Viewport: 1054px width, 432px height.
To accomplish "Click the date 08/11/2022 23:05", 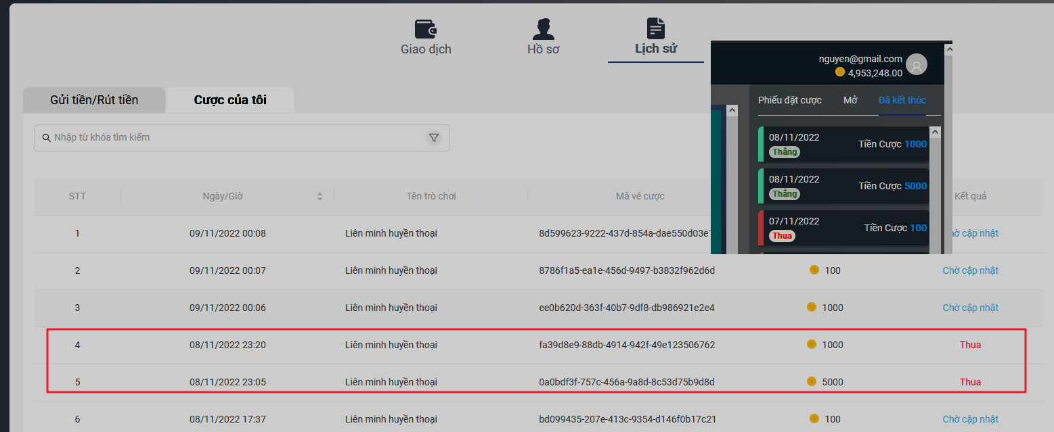I will 227,382.
